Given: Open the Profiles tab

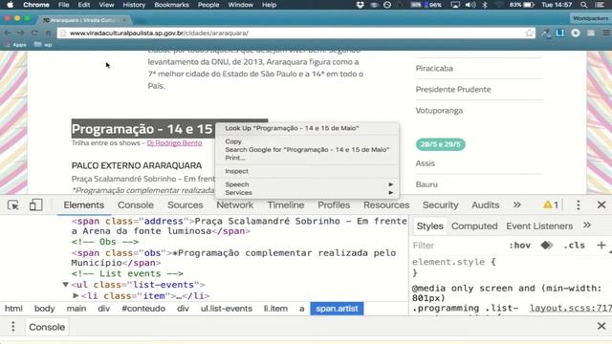Looking at the screenshot, I should [x=334, y=204].
